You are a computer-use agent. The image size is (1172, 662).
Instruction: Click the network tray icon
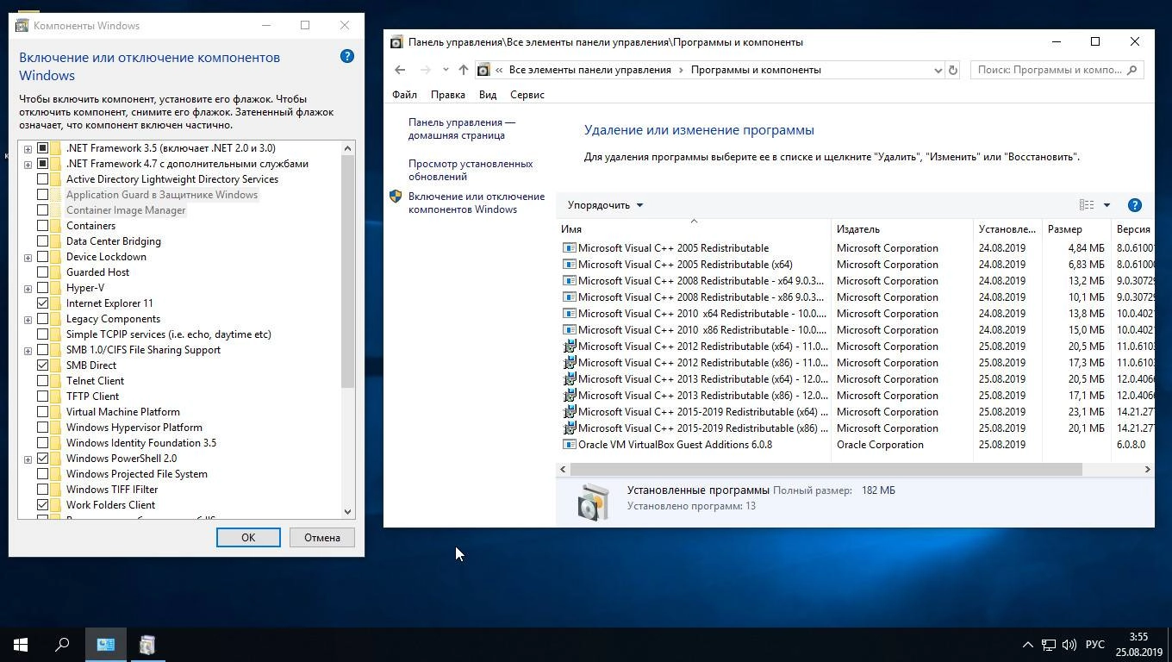click(x=1049, y=645)
